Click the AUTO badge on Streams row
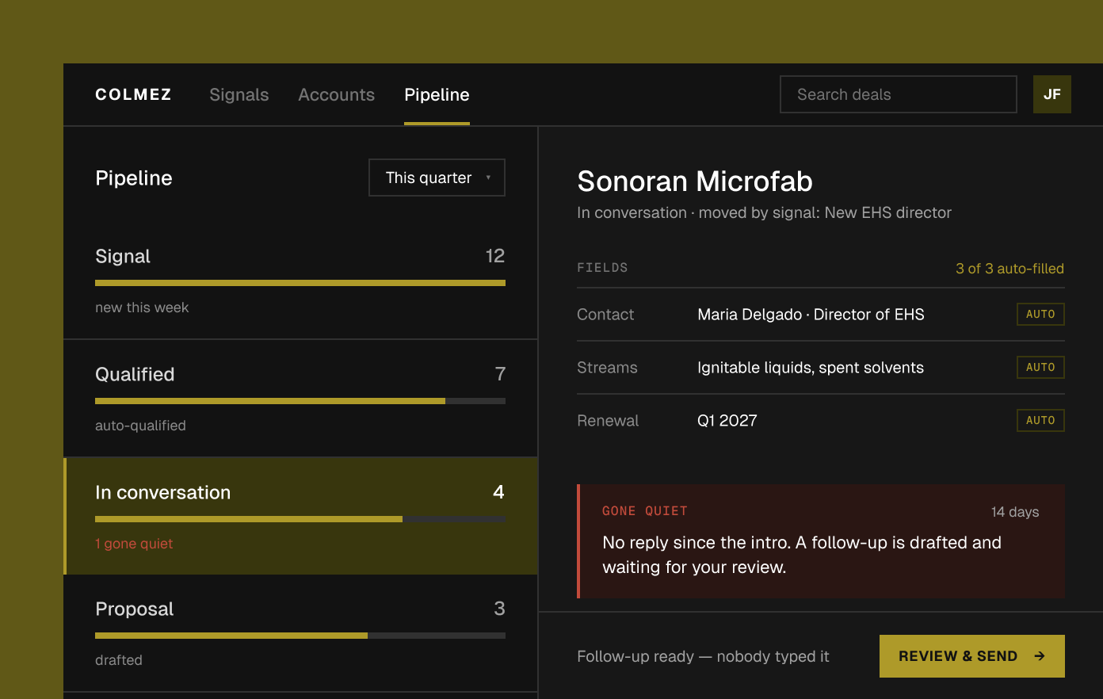The width and height of the screenshot is (1103, 699). (1040, 367)
